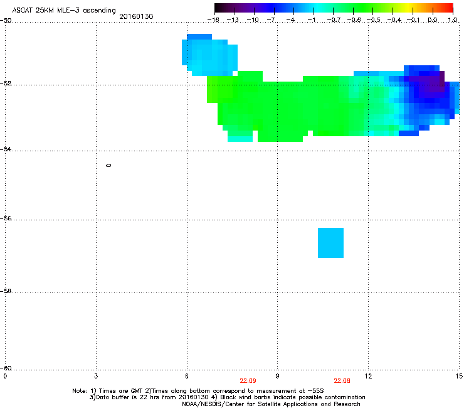Click the color bar label -10
464x408 pixels.
[253, 20]
